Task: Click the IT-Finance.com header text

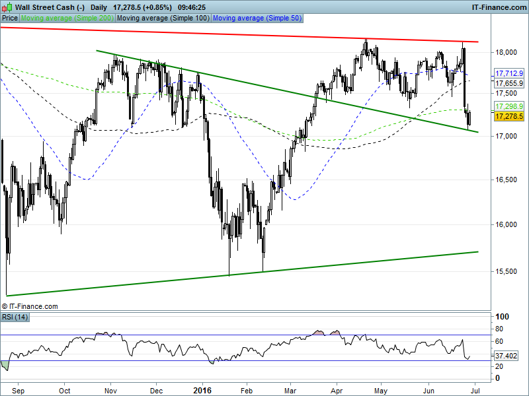Action: point(499,7)
